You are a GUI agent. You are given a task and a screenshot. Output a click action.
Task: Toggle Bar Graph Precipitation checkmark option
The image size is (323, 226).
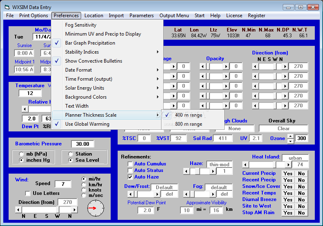[107, 43]
